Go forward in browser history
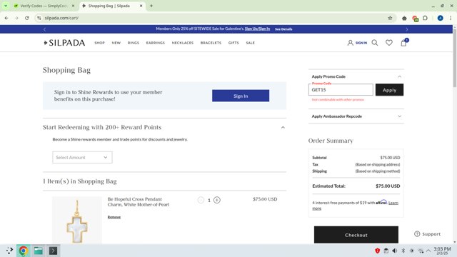 tap(16, 18)
